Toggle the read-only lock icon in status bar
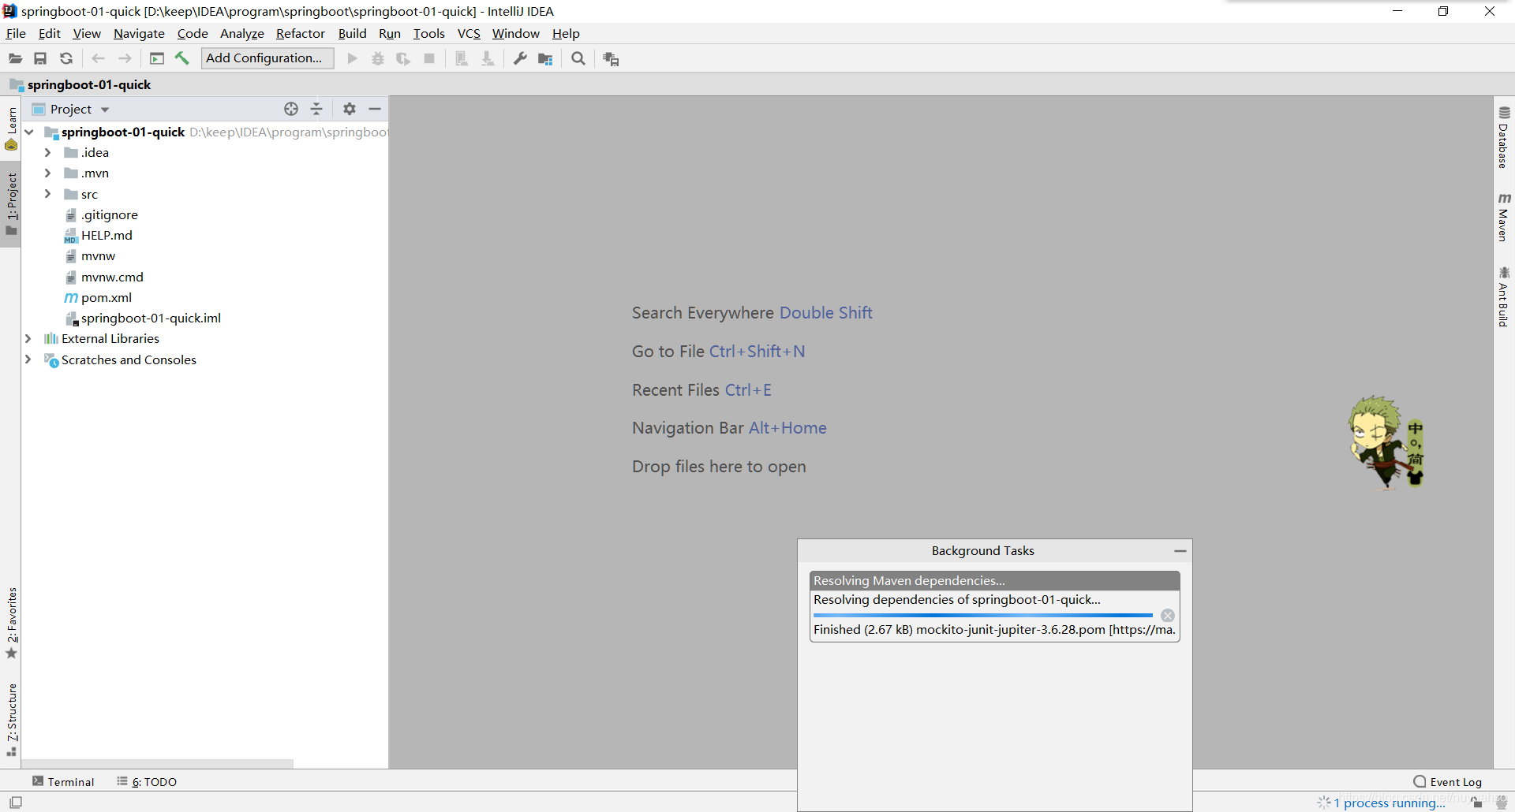 tap(1477, 802)
